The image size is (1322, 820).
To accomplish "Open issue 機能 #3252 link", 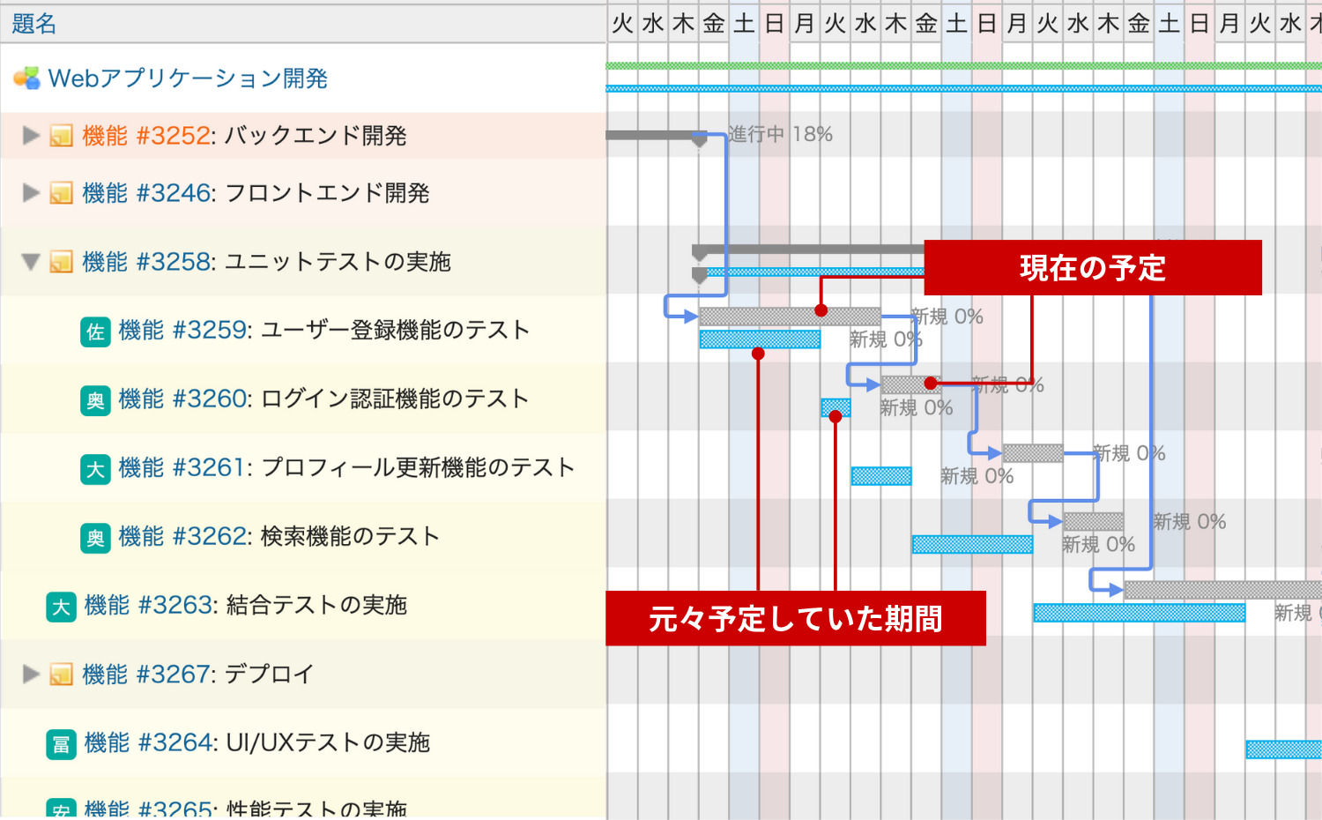I will tap(146, 136).
